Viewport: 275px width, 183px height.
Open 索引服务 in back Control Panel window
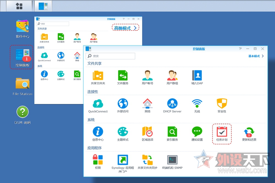(77, 75)
